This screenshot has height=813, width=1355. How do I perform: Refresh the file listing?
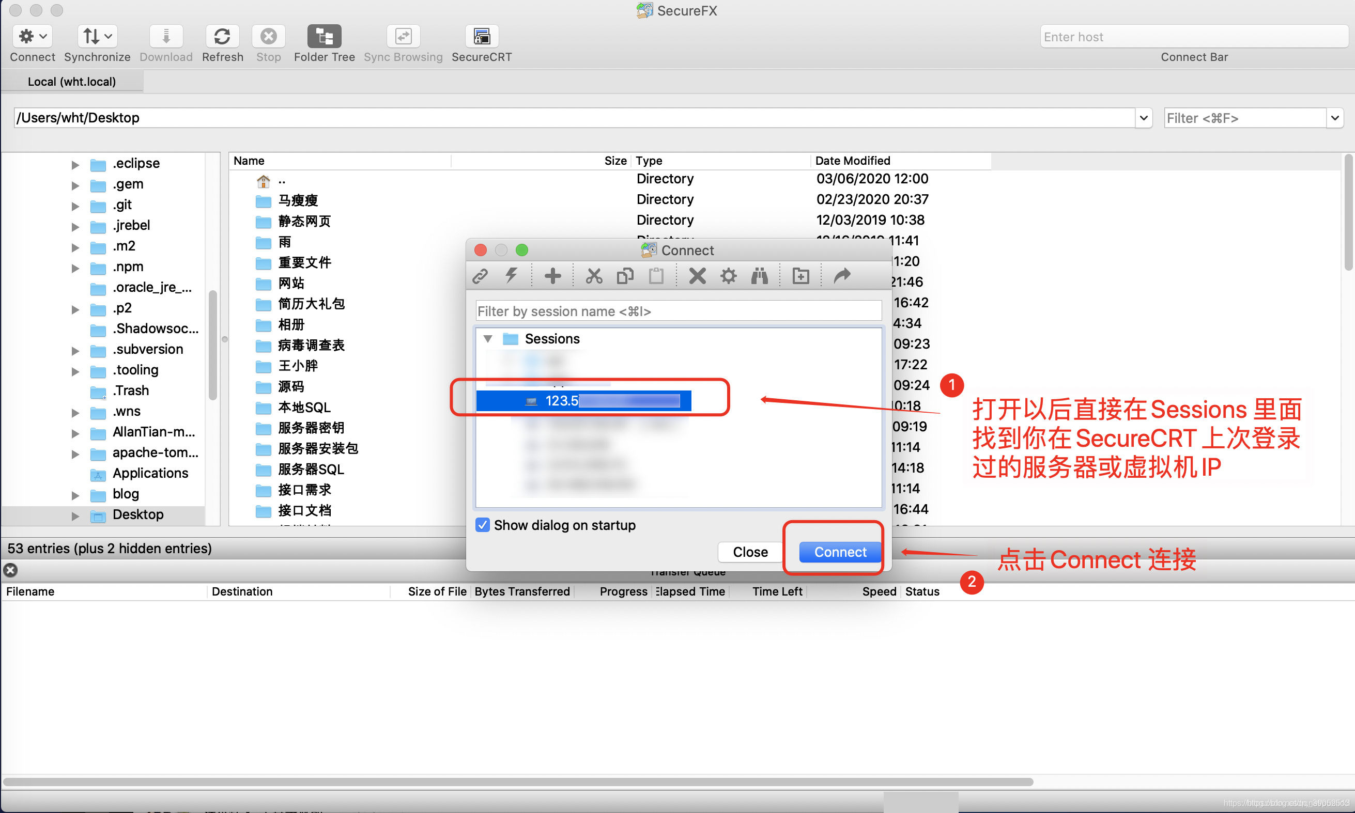(x=222, y=37)
